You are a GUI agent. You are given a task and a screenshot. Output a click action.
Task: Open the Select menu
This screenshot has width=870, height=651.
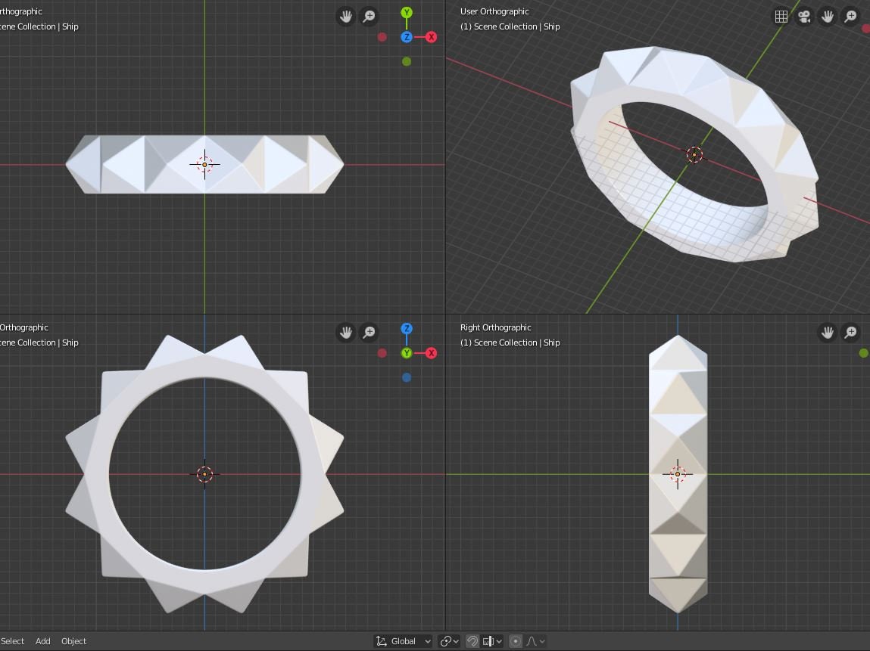coord(12,641)
